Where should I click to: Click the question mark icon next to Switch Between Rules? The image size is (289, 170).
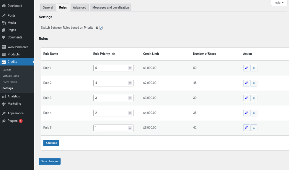tap(97, 28)
